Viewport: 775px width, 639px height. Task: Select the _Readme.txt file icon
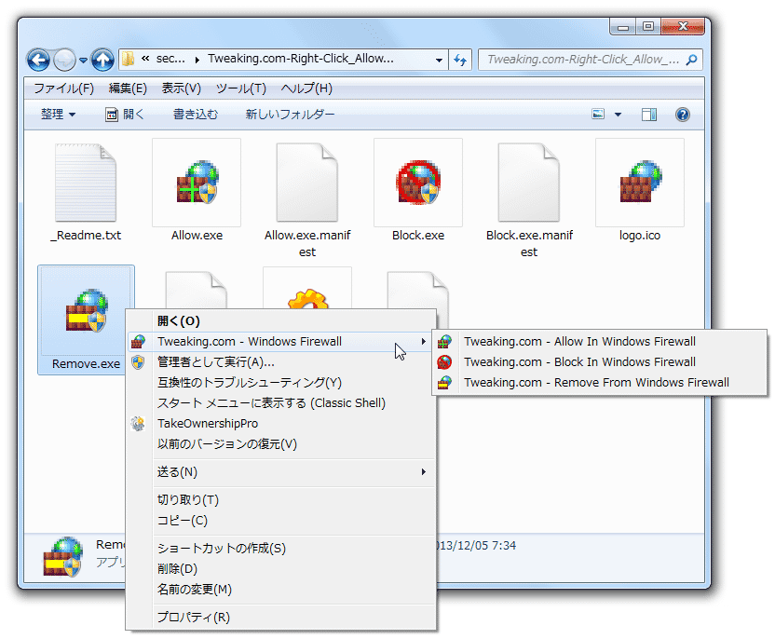[x=86, y=183]
